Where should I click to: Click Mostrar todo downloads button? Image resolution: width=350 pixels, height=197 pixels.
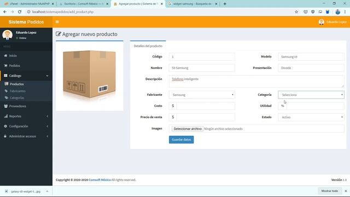pyautogui.click(x=329, y=191)
